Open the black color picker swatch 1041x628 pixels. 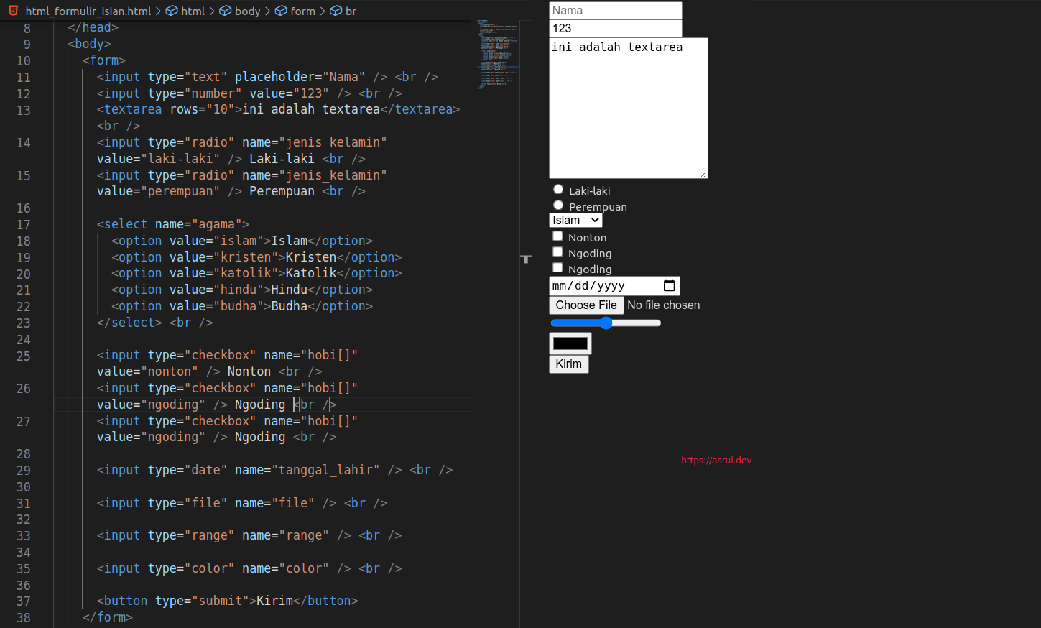coord(570,343)
